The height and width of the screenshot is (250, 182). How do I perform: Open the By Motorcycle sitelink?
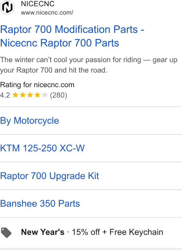[30, 121]
